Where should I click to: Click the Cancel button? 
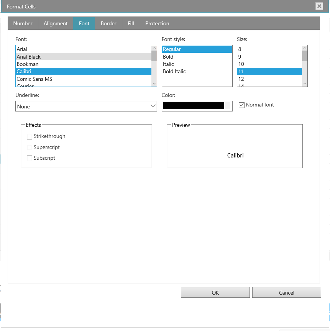point(286,293)
